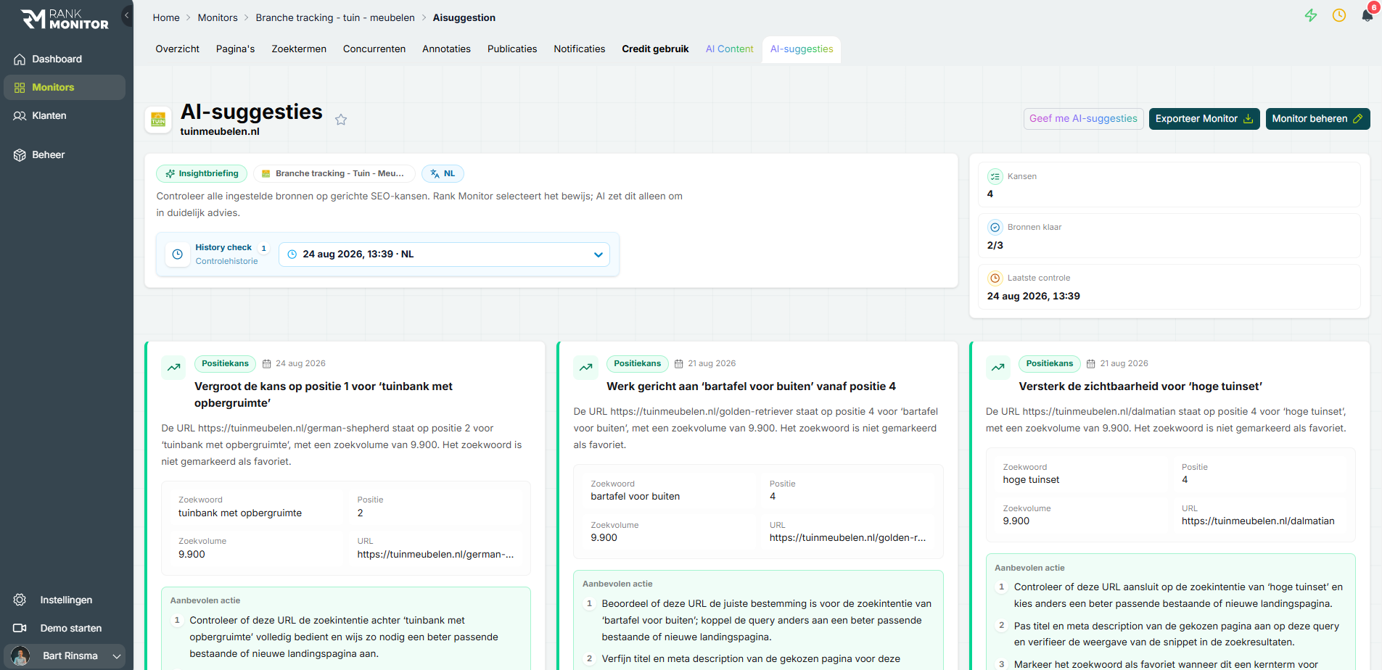This screenshot has height=670, width=1382.
Task: Switch to the Pagina's tab
Action: point(235,49)
